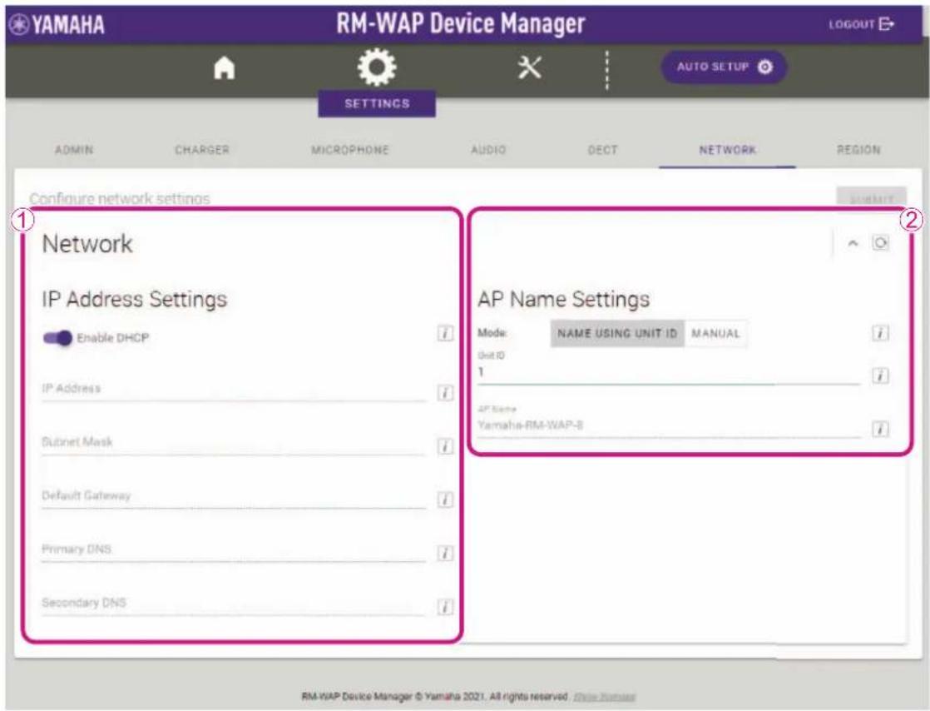Click the Network heading text
930x711 pixels.
pos(87,244)
